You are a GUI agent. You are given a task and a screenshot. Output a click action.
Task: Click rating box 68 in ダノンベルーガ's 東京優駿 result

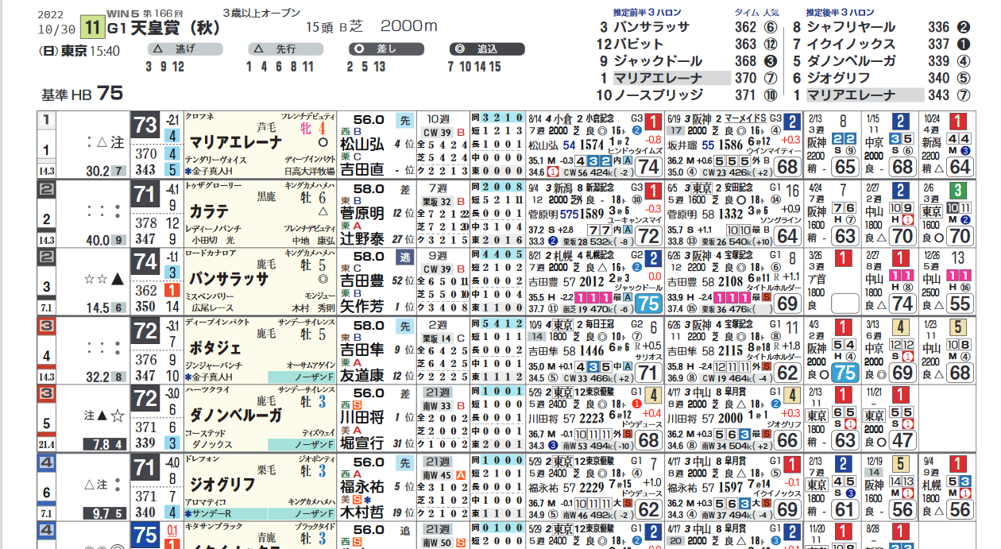[x=648, y=439]
